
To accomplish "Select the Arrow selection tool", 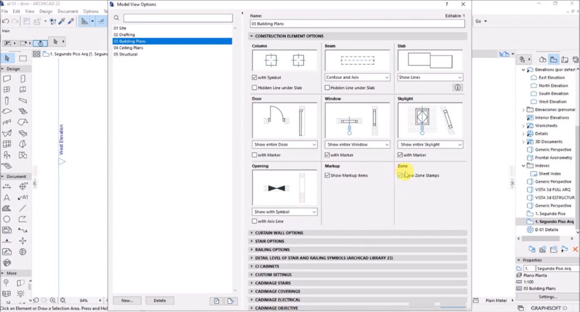I will pos(7,58).
